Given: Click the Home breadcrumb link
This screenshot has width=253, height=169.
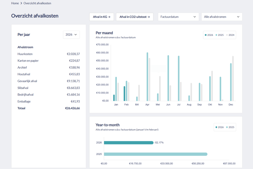Looking at the screenshot, I should pos(15,3).
